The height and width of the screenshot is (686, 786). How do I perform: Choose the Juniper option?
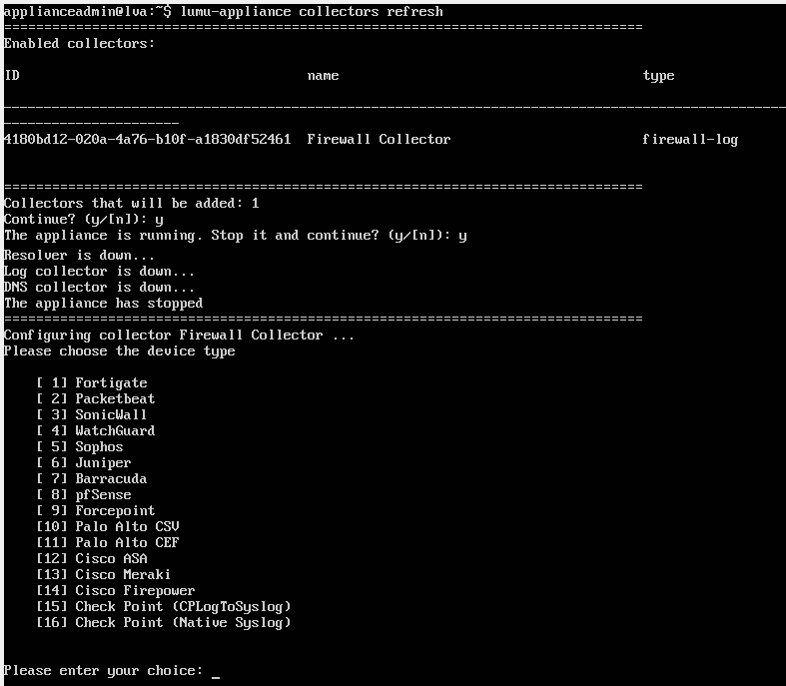point(103,462)
